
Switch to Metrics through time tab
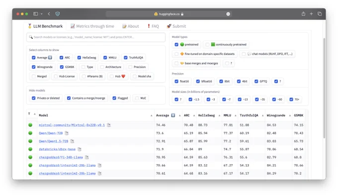(x=92, y=26)
